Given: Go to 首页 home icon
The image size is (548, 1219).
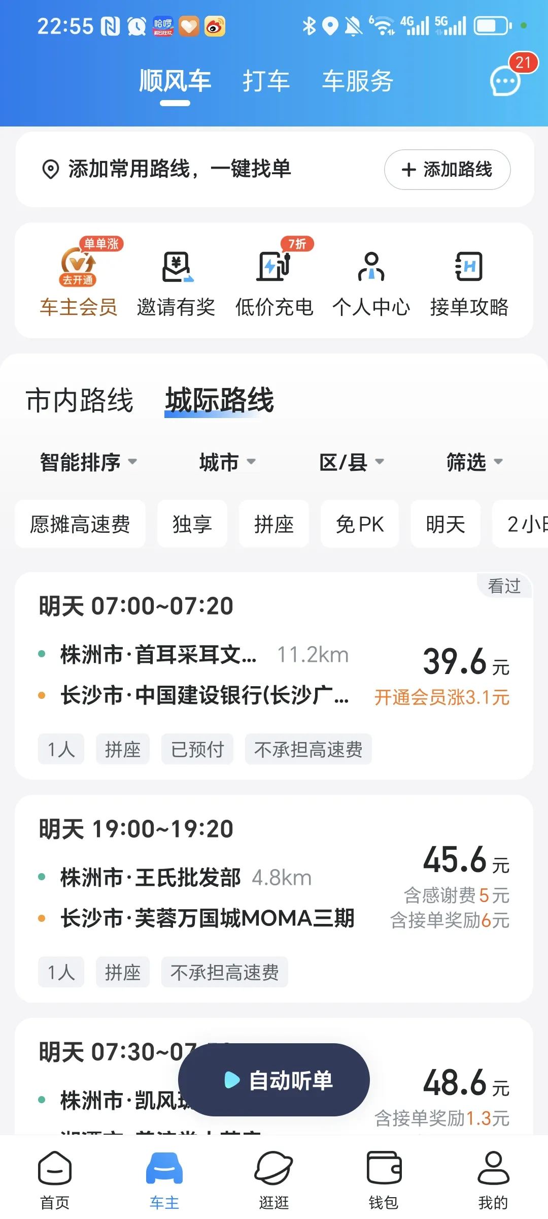Looking at the screenshot, I should [55, 1179].
